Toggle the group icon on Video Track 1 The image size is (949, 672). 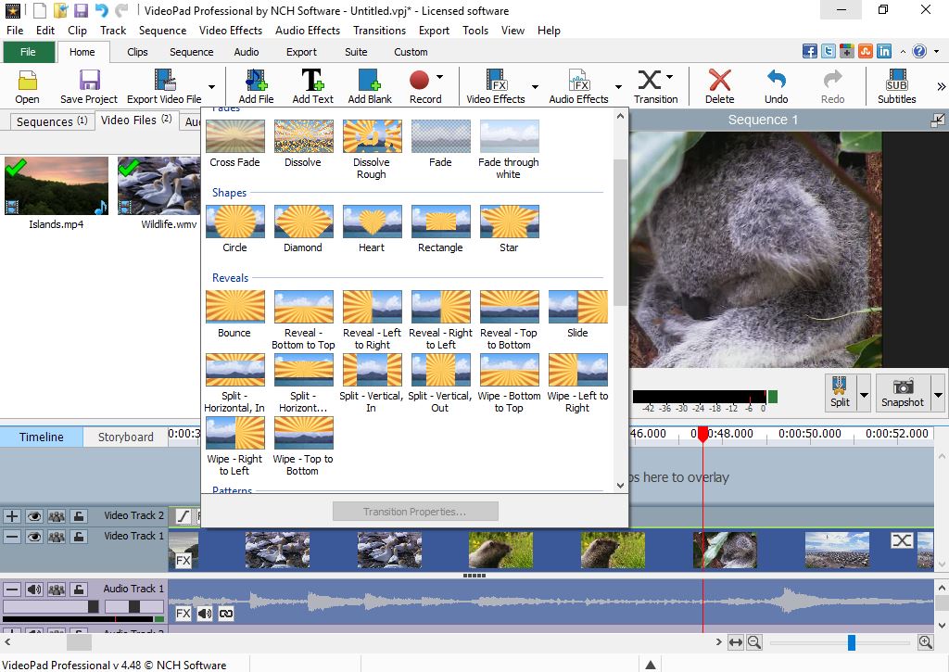(x=57, y=537)
